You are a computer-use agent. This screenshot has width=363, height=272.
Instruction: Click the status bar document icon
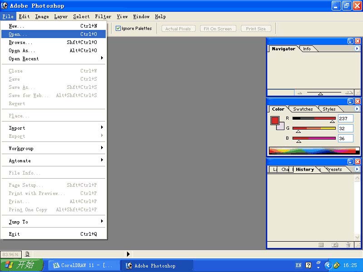pyautogui.click(x=28, y=254)
